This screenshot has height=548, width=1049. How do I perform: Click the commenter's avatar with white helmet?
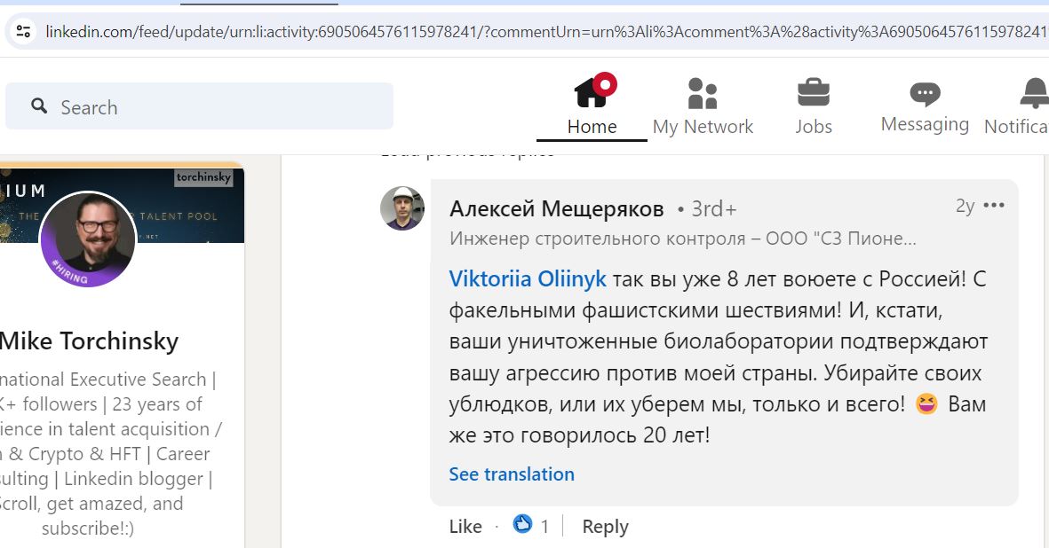pos(402,208)
